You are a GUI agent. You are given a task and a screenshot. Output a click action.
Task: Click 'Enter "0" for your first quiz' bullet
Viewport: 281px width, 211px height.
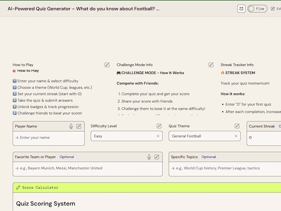tap(248, 104)
